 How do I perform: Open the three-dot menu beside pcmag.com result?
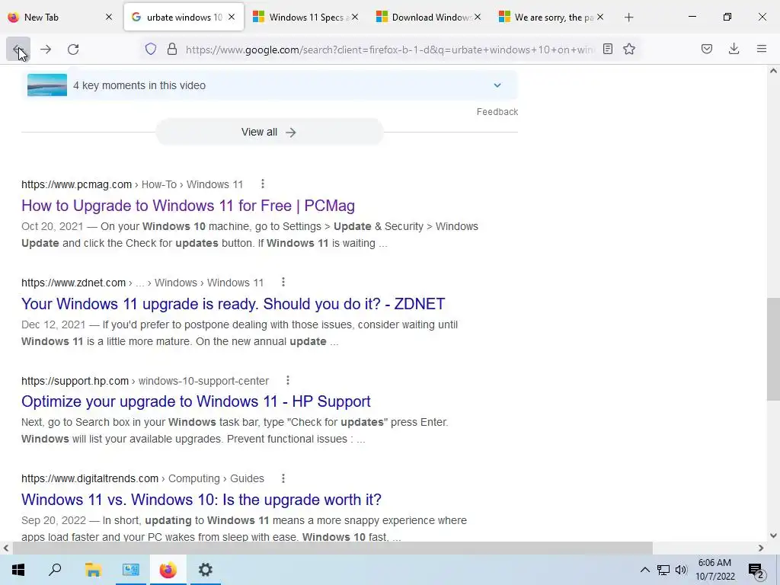263,184
